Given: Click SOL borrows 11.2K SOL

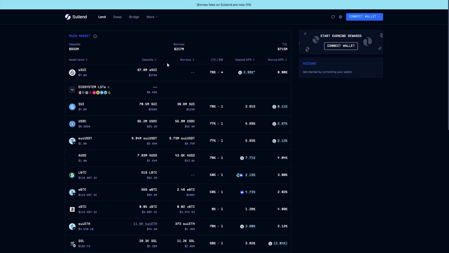Looking at the screenshot, I should click(186, 241).
